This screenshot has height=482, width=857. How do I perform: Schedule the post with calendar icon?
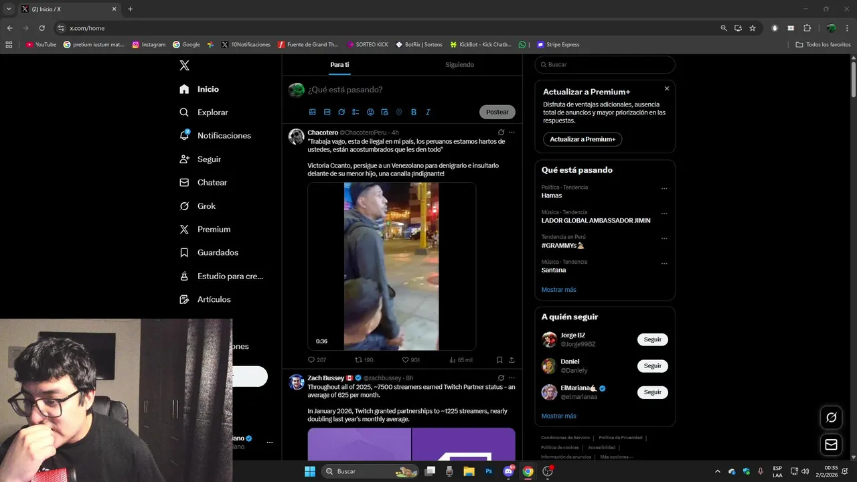[x=384, y=112]
